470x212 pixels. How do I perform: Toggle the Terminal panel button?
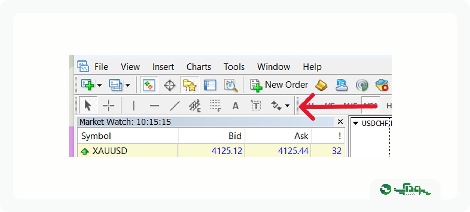click(x=210, y=85)
